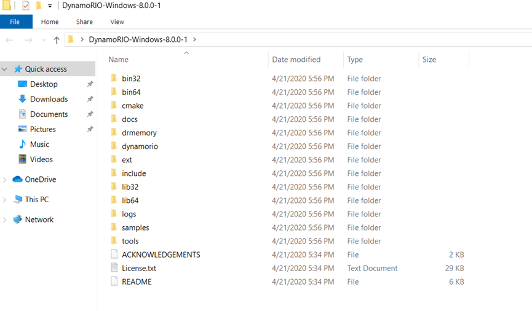Select the samples folder
This screenshot has height=311, width=532.
click(135, 228)
